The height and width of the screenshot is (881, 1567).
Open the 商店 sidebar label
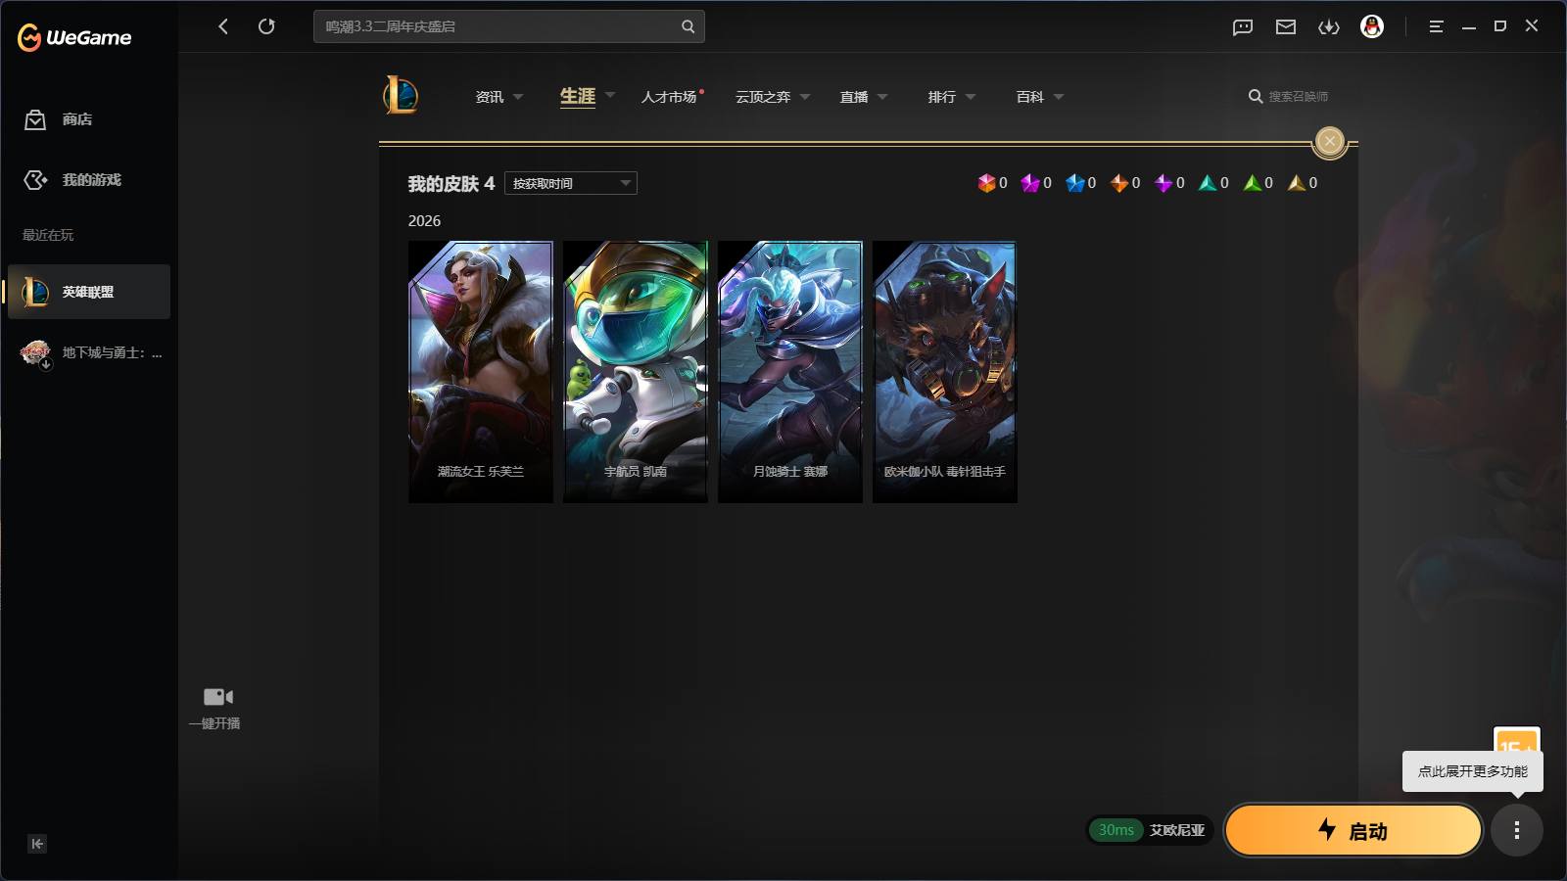77,119
